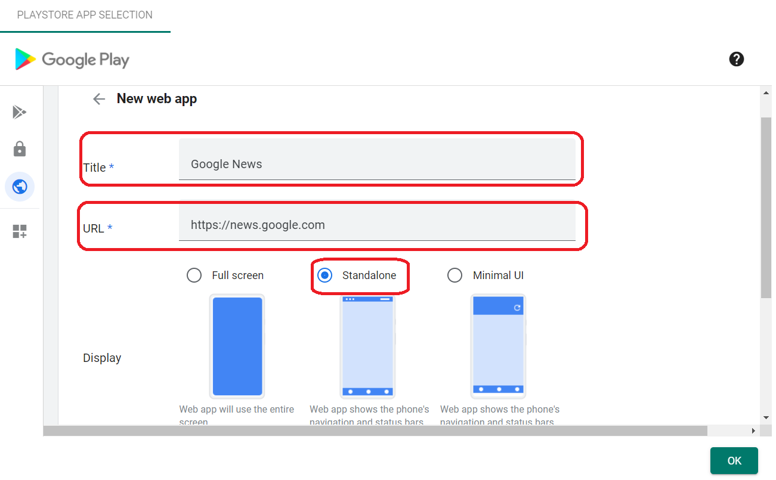The image size is (776, 480).
Task: Click the Title field containing Google News
Action: click(x=377, y=159)
